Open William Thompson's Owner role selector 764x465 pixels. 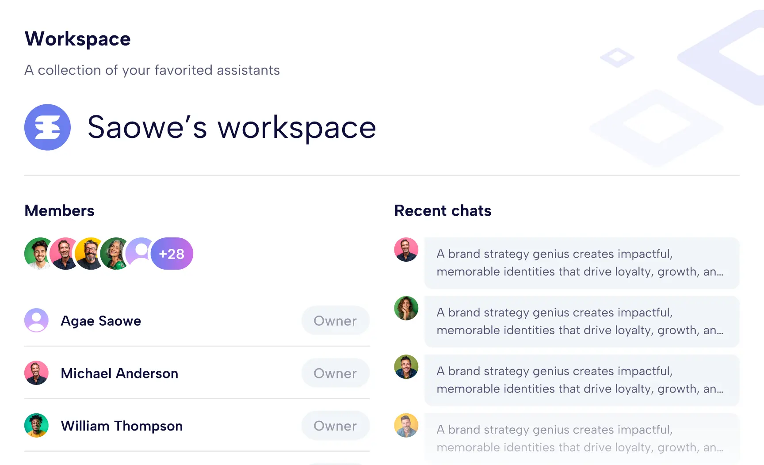tap(335, 426)
